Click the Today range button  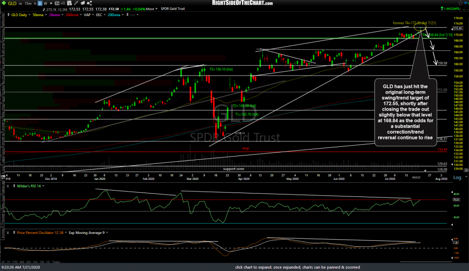[56, 262]
